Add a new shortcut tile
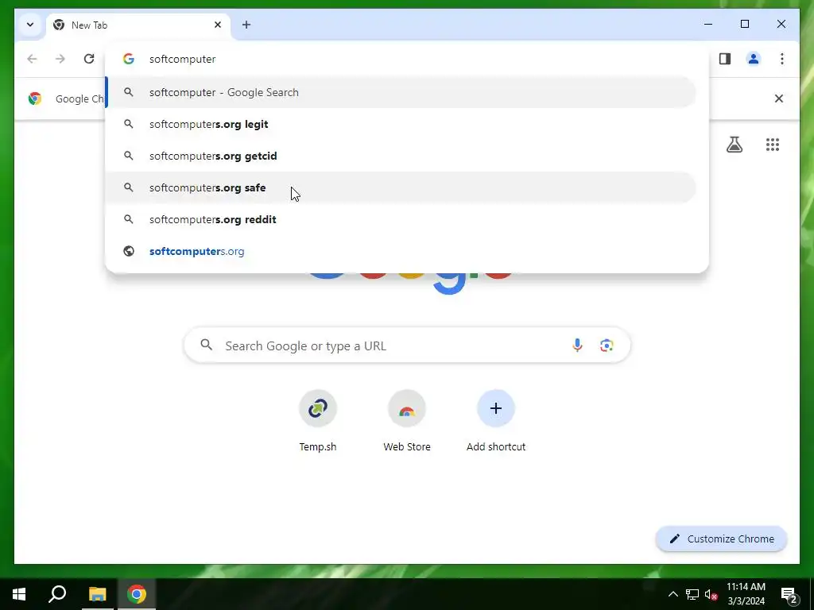 [496, 420]
